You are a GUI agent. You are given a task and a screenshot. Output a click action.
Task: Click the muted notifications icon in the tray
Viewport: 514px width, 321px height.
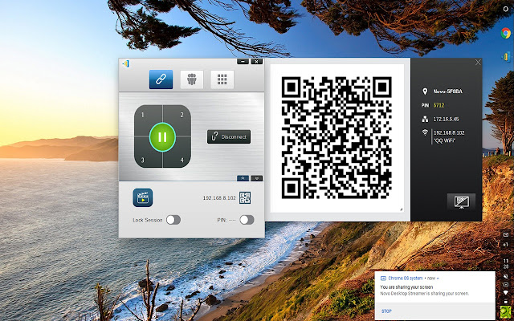(x=506, y=276)
